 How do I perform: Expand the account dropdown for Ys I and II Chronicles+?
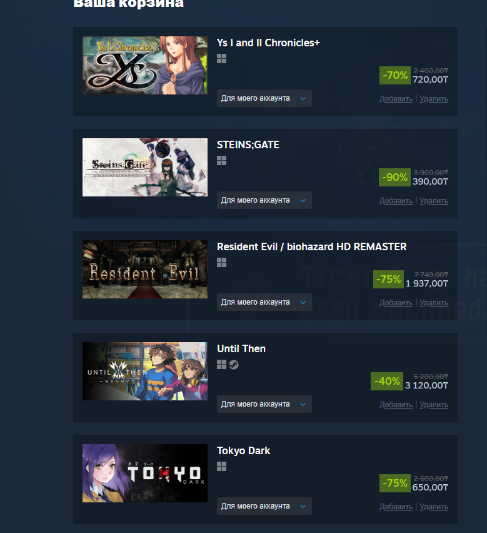pos(264,98)
